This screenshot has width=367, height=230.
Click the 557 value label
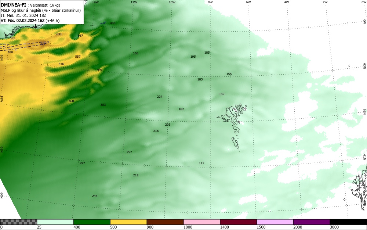78,57
